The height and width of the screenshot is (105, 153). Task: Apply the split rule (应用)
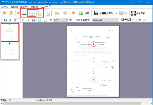point(84,13)
